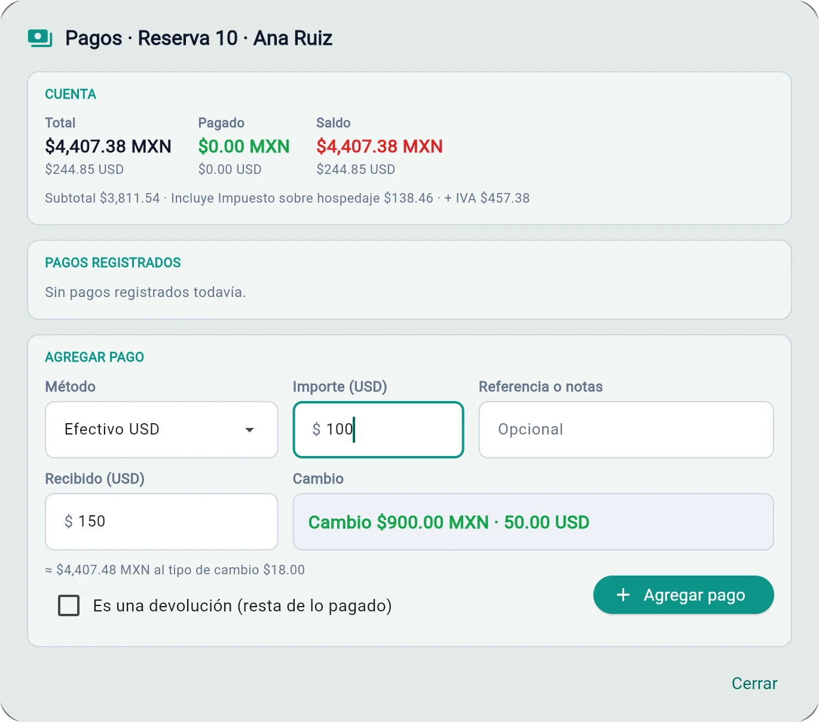Click the AGREGAR PAGO heading
Image resolution: width=819 pixels, height=722 pixels.
point(94,357)
